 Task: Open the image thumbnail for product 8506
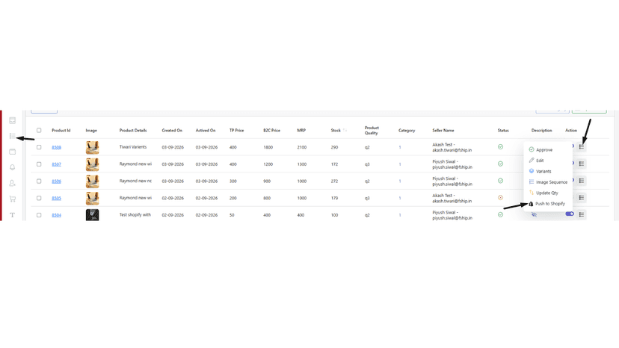(93, 181)
